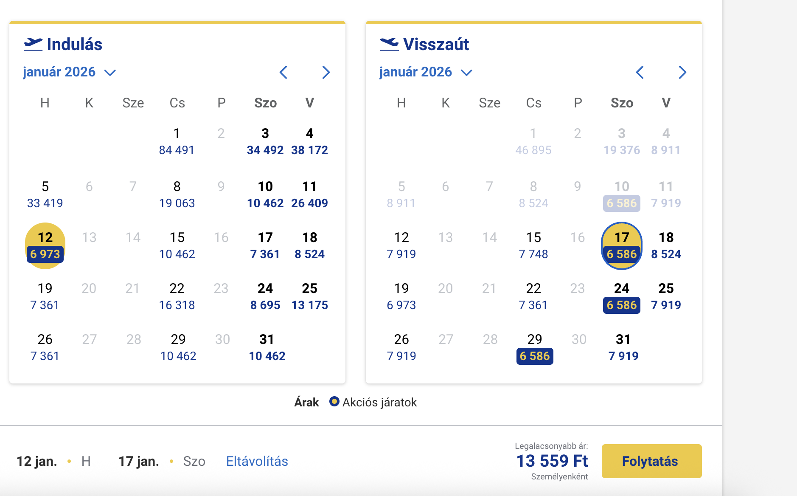Select return January 18 priced 8 524

[666, 246]
